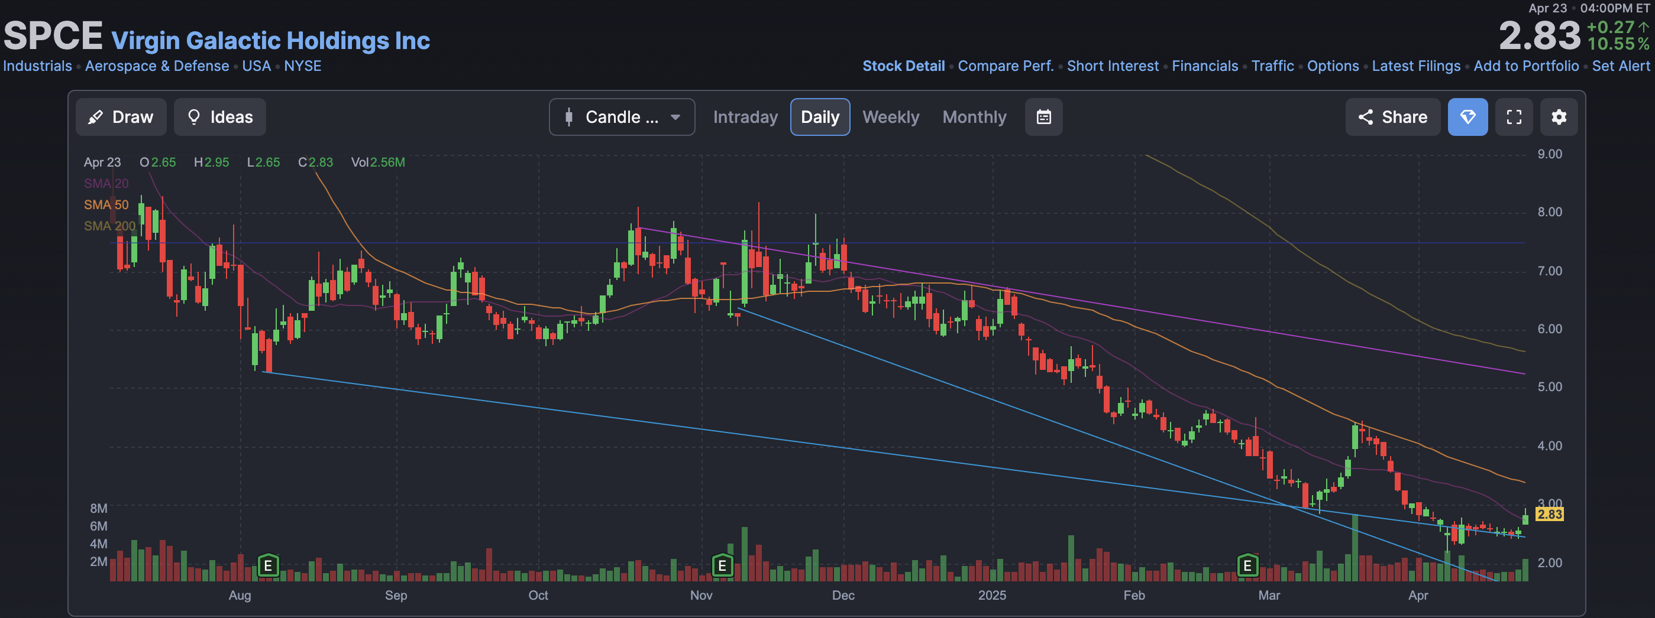Open the Draw tool
The height and width of the screenshot is (618, 1655).
coord(121,117)
